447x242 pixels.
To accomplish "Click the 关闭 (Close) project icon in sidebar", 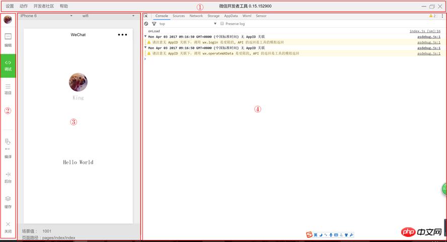I will click(8, 226).
